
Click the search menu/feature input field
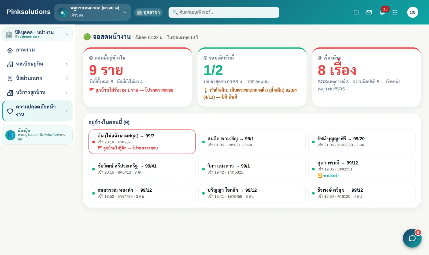(224, 12)
